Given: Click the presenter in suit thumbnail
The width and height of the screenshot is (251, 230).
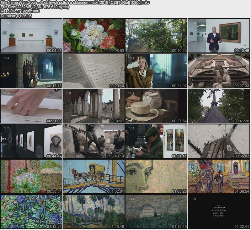Looking at the screenshot, I should 219,36.
